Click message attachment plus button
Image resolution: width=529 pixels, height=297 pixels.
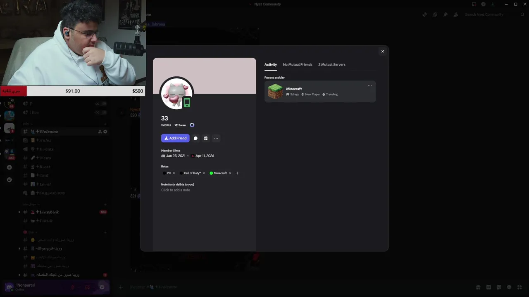pos(121,287)
